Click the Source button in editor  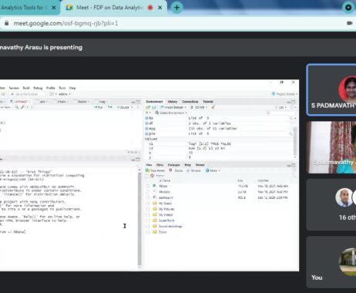(x=123, y=107)
